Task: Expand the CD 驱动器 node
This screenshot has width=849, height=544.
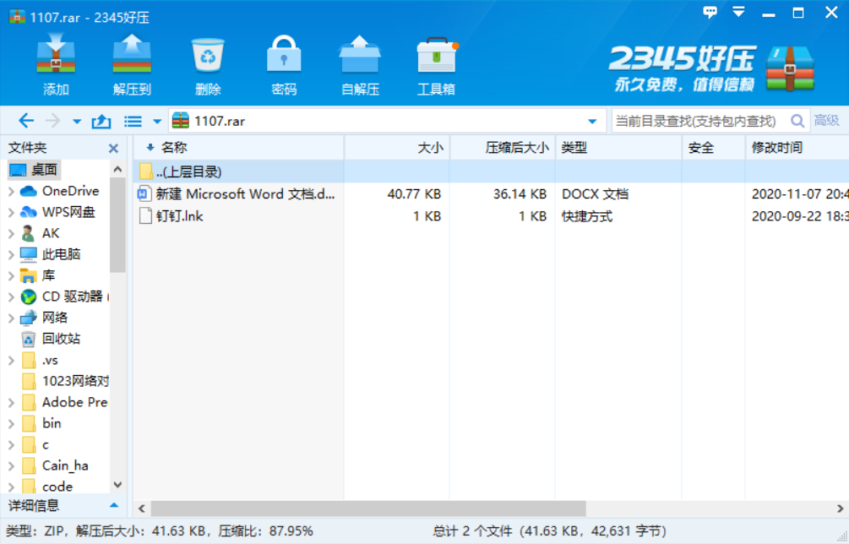Action: (11, 296)
